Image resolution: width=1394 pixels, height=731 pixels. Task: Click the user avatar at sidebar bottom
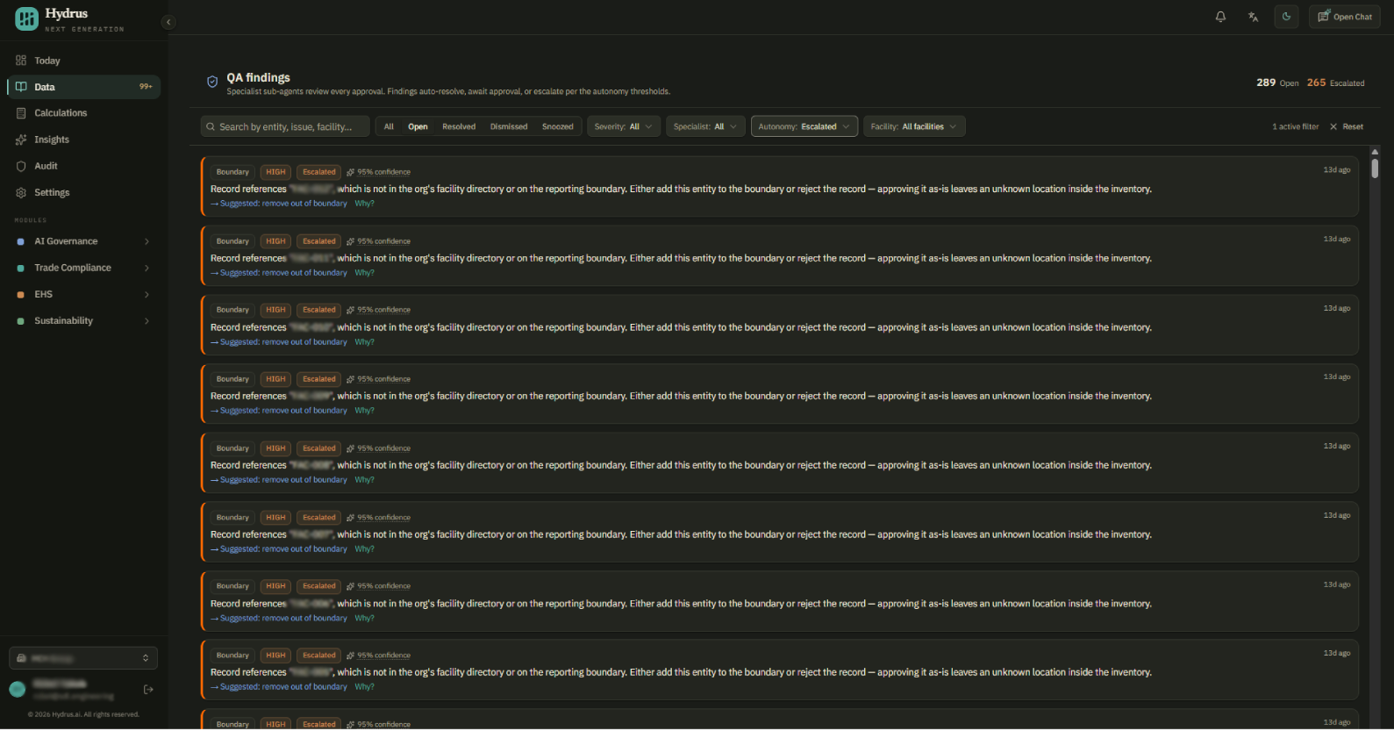point(18,690)
